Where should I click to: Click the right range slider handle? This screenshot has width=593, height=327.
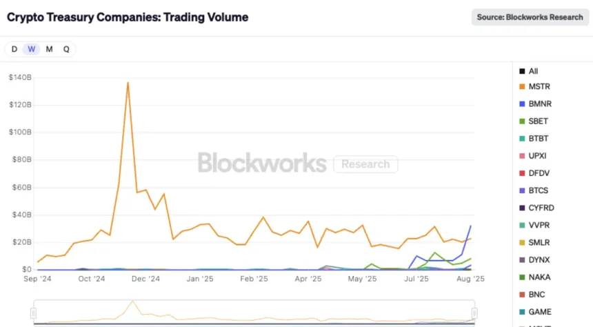pos(474,314)
